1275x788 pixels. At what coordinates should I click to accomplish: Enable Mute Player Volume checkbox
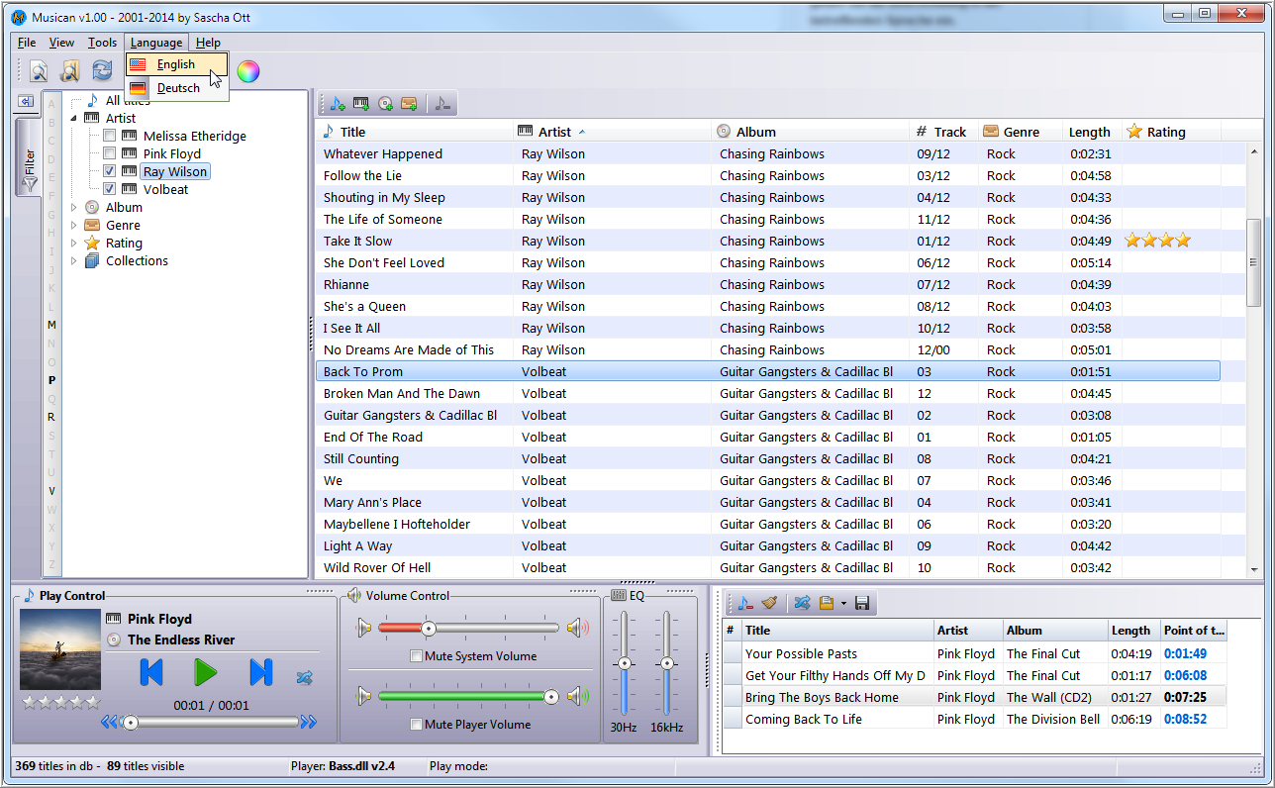coord(417,725)
